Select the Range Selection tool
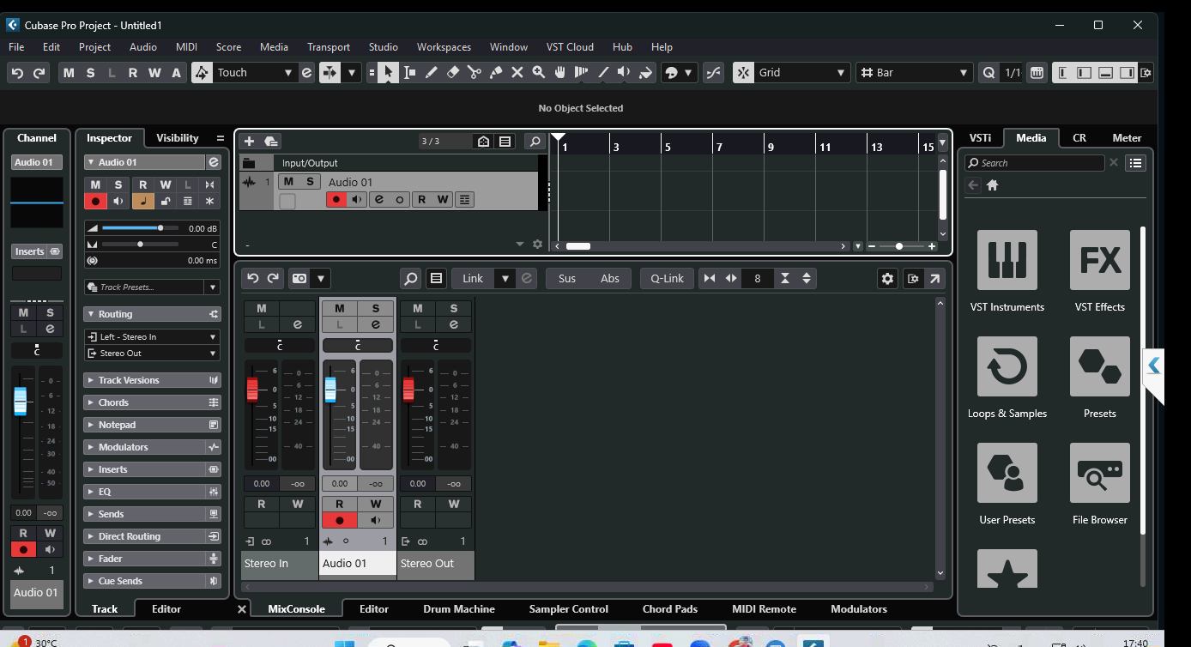Screen dimensions: 1191x647 coord(410,73)
